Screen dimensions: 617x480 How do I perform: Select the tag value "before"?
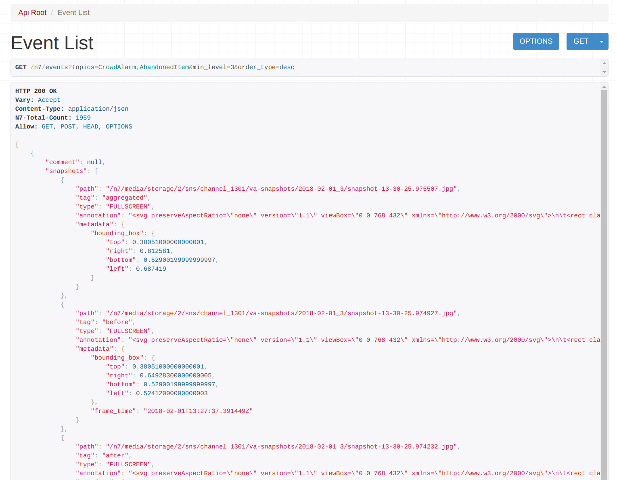pyautogui.click(x=117, y=322)
